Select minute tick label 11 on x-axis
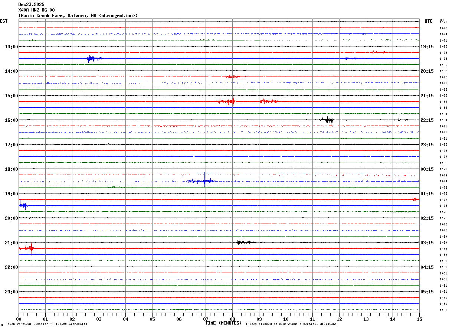 [x=312, y=319]
